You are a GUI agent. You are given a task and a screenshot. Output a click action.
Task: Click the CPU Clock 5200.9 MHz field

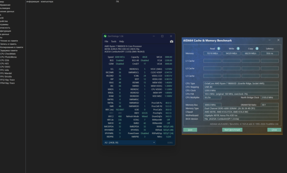pos(241,91)
